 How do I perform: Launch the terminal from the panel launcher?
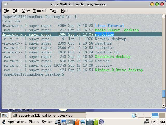pyautogui.click(x=70, y=122)
